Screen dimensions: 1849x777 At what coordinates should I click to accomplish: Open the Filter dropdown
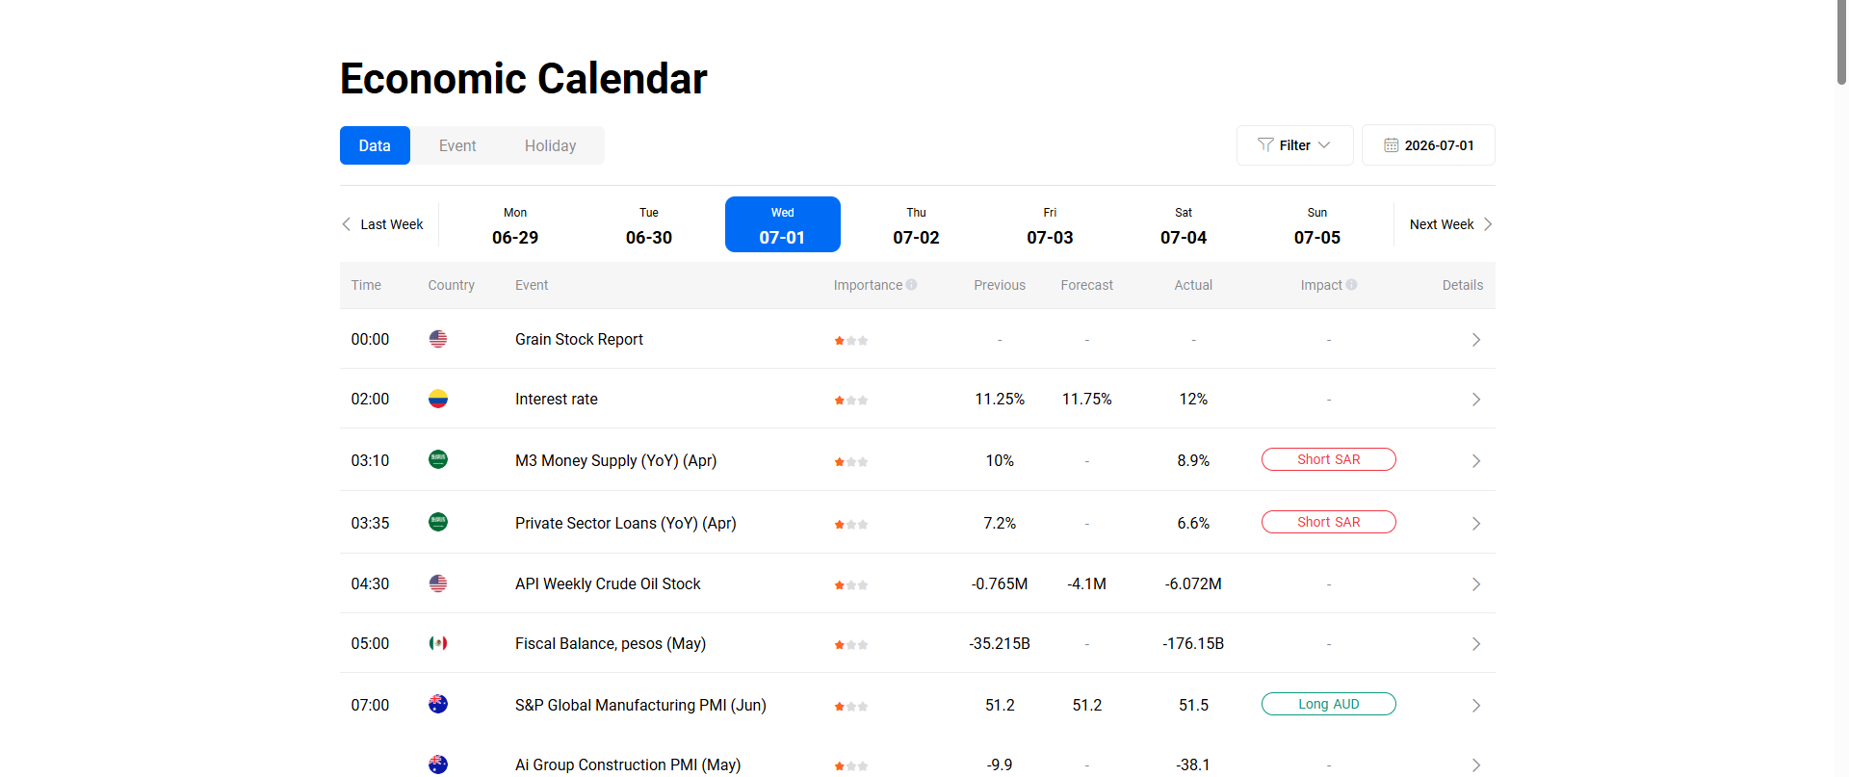[x=1295, y=145]
